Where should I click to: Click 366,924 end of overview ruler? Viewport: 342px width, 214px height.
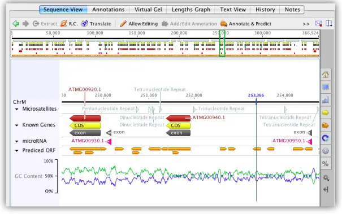click(x=310, y=33)
